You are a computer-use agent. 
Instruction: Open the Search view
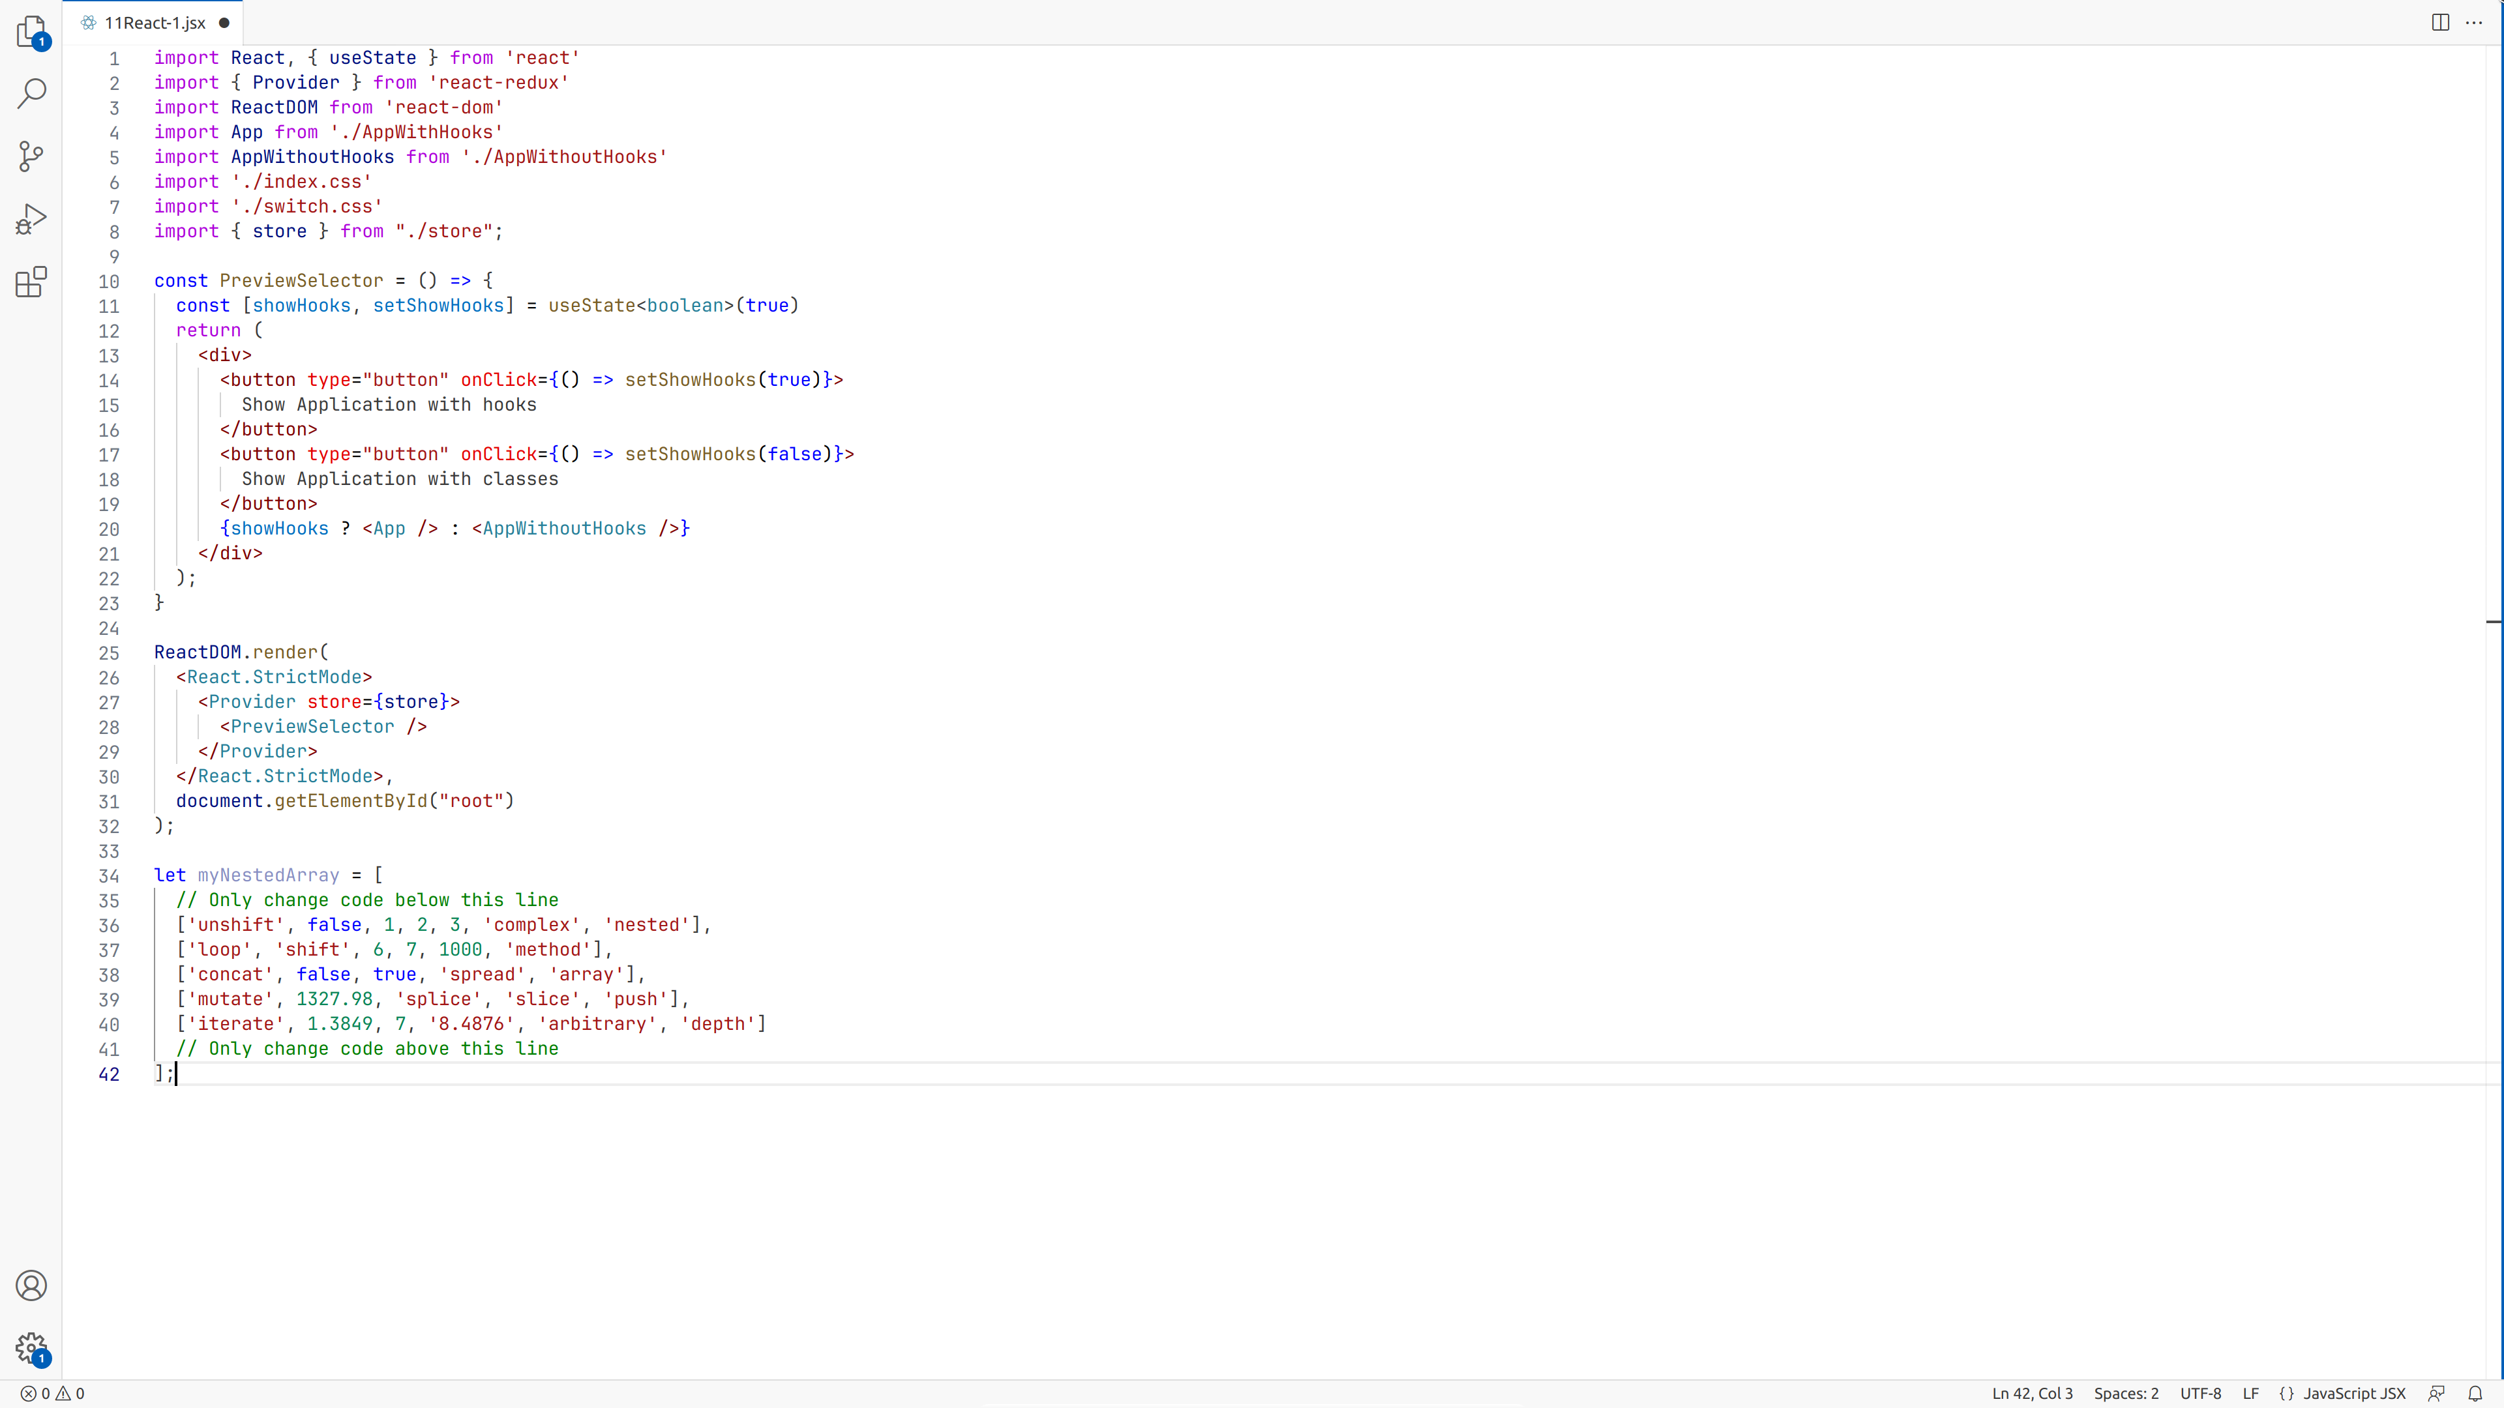coord(31,95)
